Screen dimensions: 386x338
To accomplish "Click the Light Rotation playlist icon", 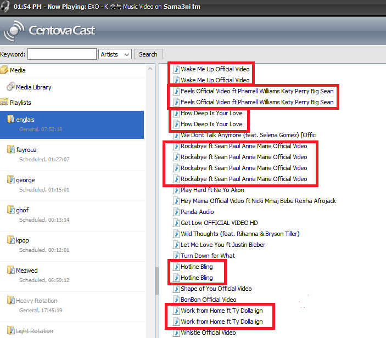I will [x=11, y=330].
